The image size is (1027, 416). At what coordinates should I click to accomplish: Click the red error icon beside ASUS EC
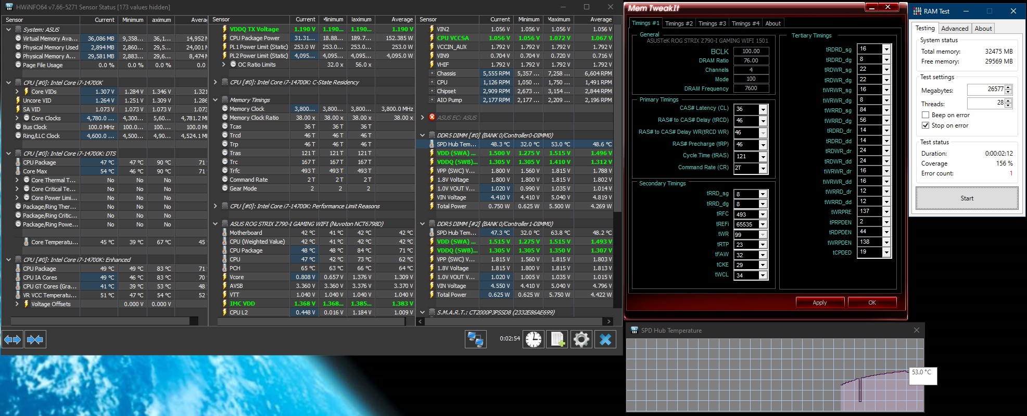click(432, 117)
